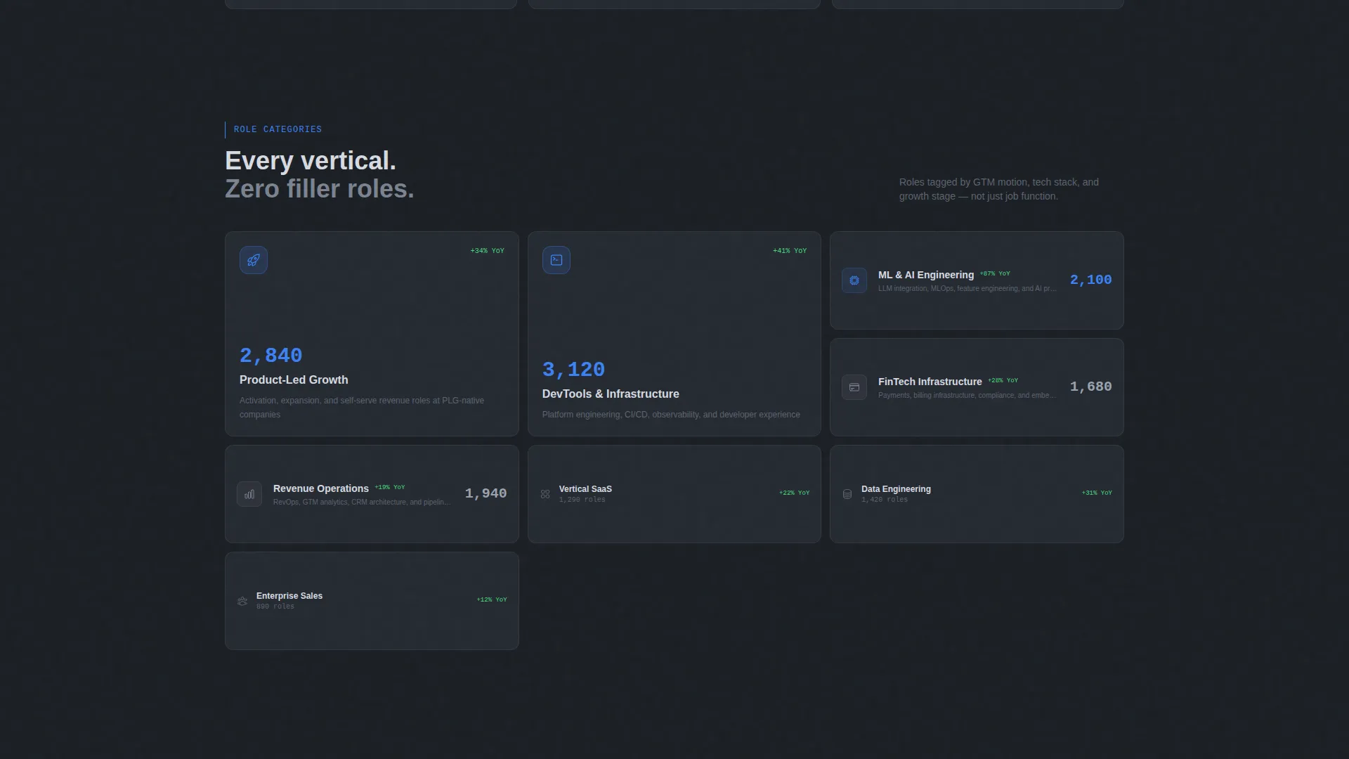The width and height of the screenshot is (1349, 759).
Task: Click the Revenue Operations description starting 'RevOps'
Action: coord(362,502)
